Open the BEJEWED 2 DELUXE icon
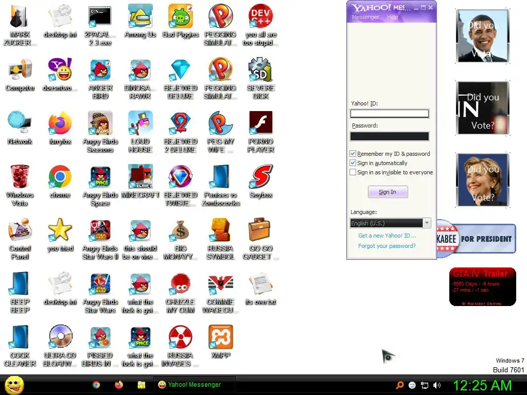The height and width of the screenshot is (395, 527). 181,132
